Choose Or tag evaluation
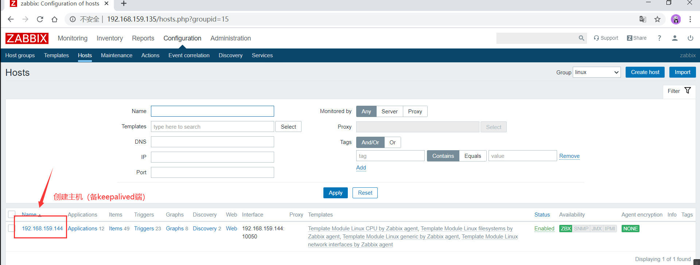The height and width of the screenshot is (265, 700). [x=392, y=143]
